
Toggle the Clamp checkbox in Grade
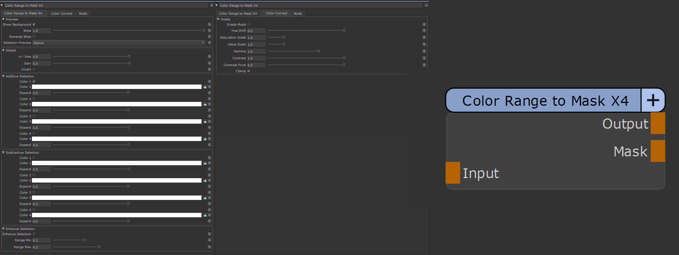[249, 71]
